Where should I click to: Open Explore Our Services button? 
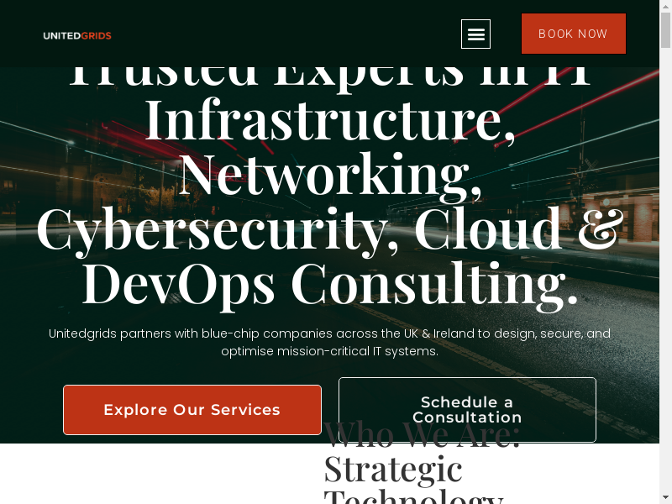point(192,410)
